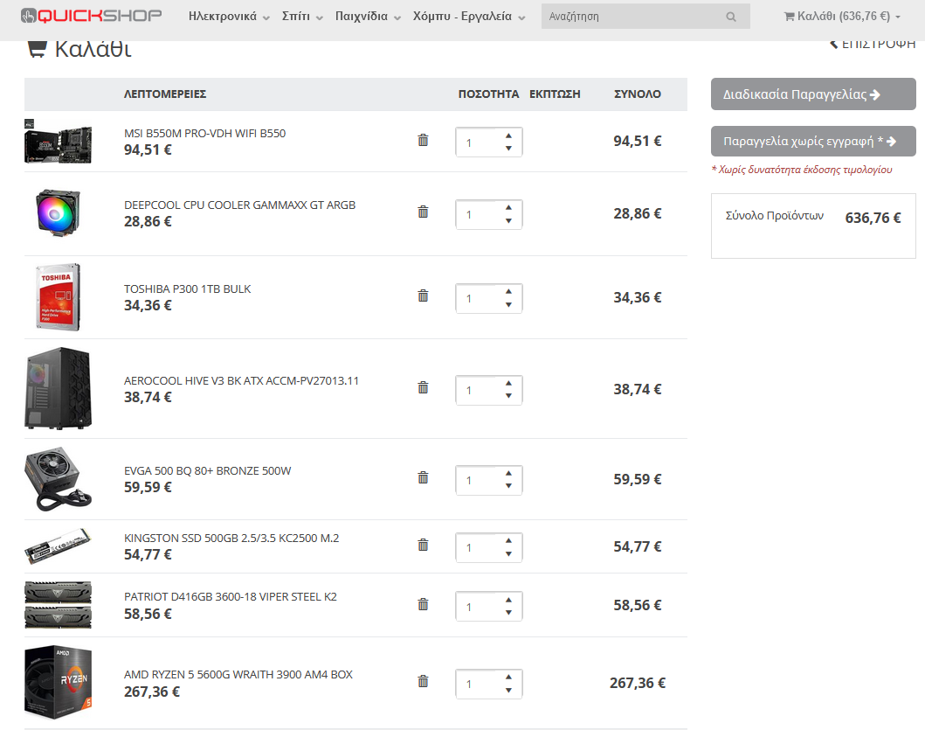Remove EVGA 500 BQ power supply

pos(423,477)
